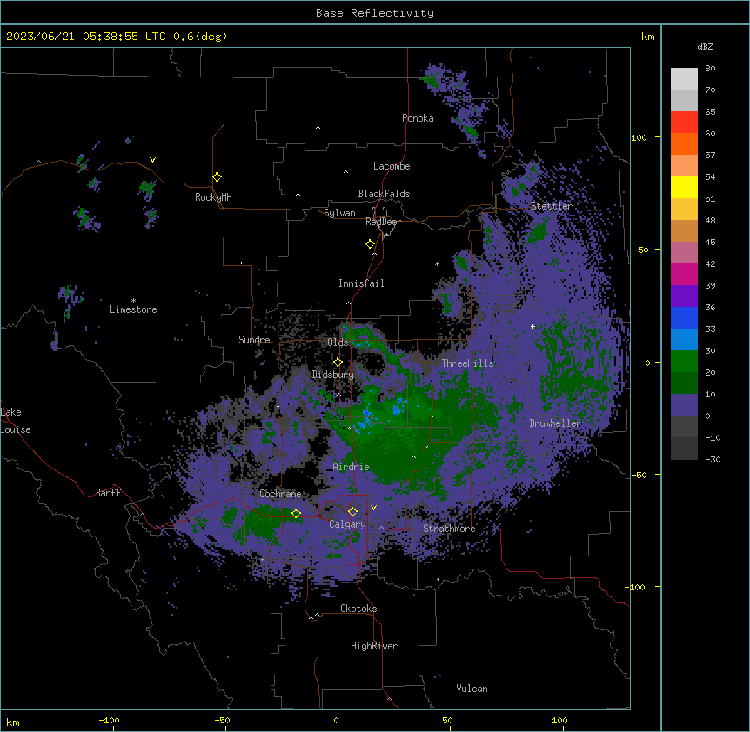Click the white asterisk marker above Limestone

pos(133,301)
